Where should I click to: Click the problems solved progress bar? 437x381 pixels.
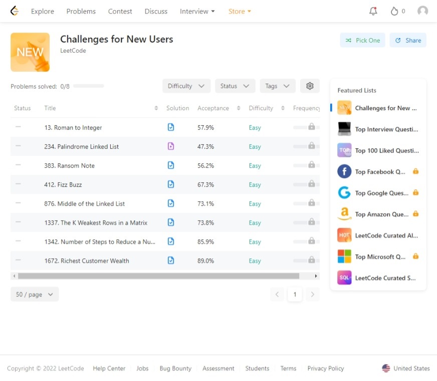(89, 86)
